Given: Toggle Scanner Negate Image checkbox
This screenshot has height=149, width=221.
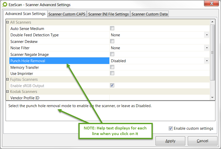Looking at the screenshot, I should pos(112,54).
